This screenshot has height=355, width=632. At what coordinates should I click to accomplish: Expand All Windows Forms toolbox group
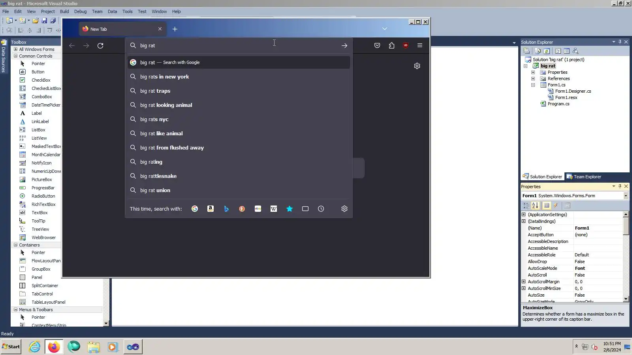click(16, 49)
